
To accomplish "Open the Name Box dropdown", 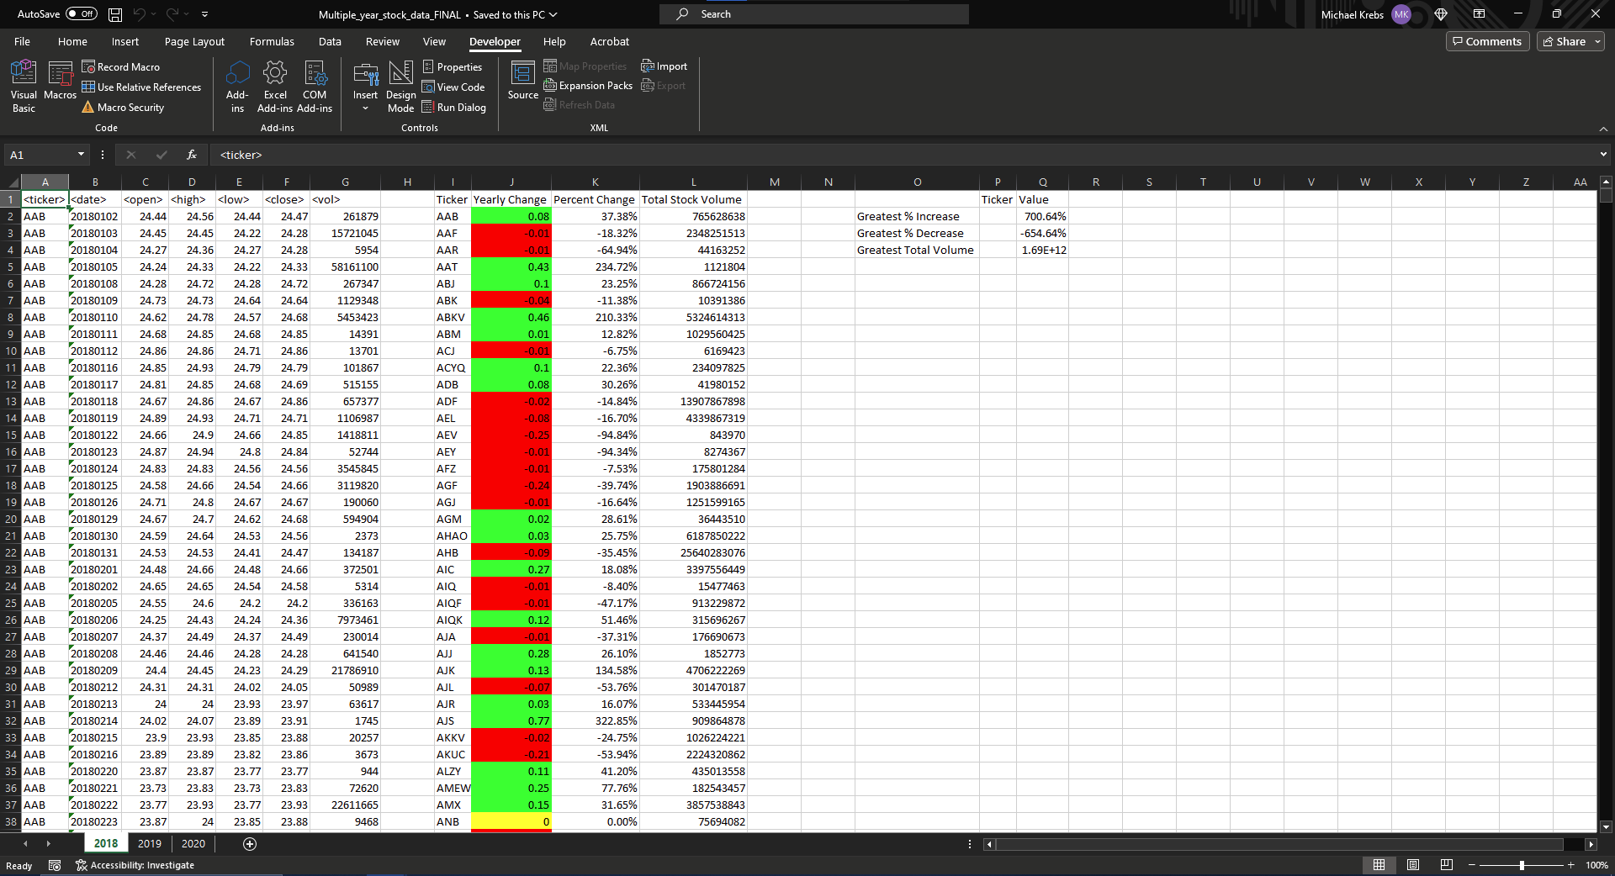I will pos(81,155).
